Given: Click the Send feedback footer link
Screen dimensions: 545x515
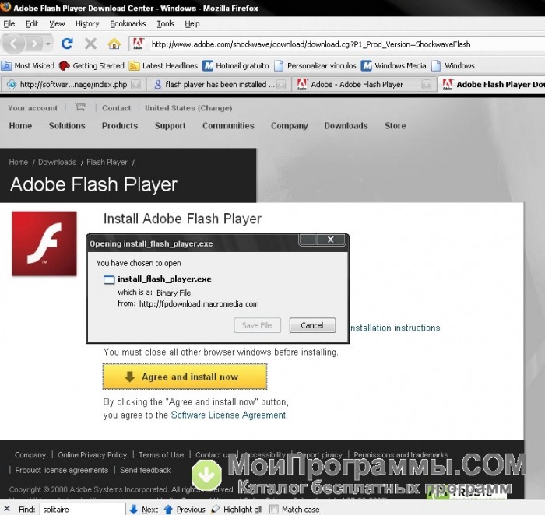Looking at the screenshot, I should pyautogui.click(x=145, y=470).
